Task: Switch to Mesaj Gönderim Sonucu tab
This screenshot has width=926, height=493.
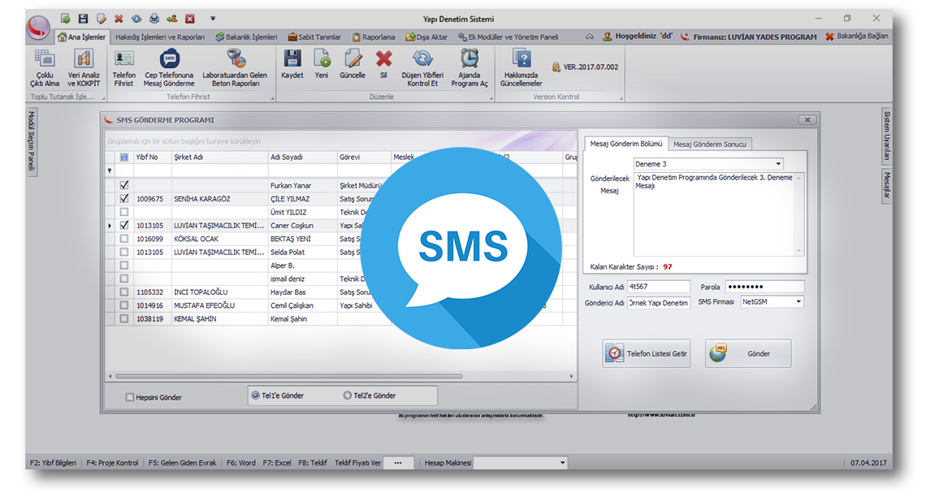Action: (712, 144)
